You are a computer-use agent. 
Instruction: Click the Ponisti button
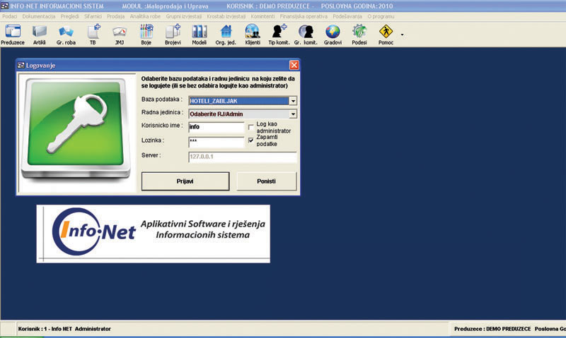267,181
